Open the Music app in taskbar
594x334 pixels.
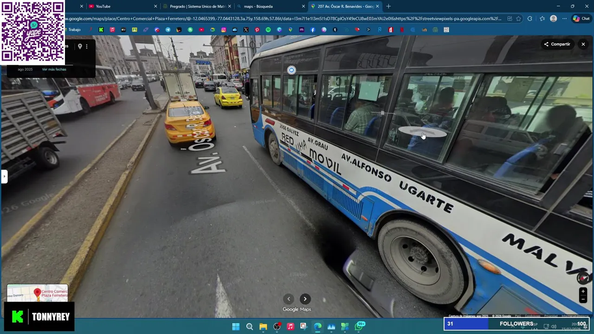pos(291,327)
